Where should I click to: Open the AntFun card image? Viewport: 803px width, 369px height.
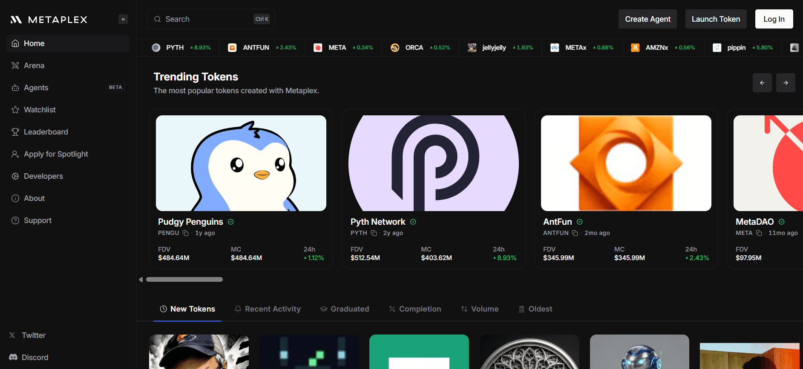[626, 163]
